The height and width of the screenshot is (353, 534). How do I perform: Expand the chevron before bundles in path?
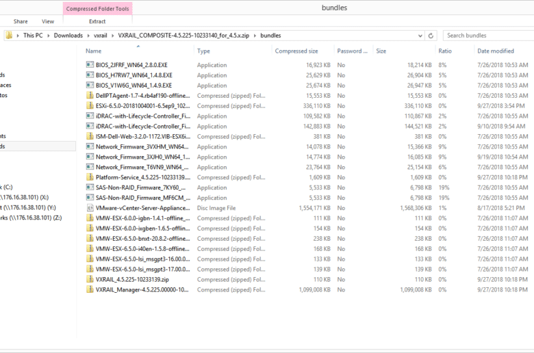[x=255, y=36]
